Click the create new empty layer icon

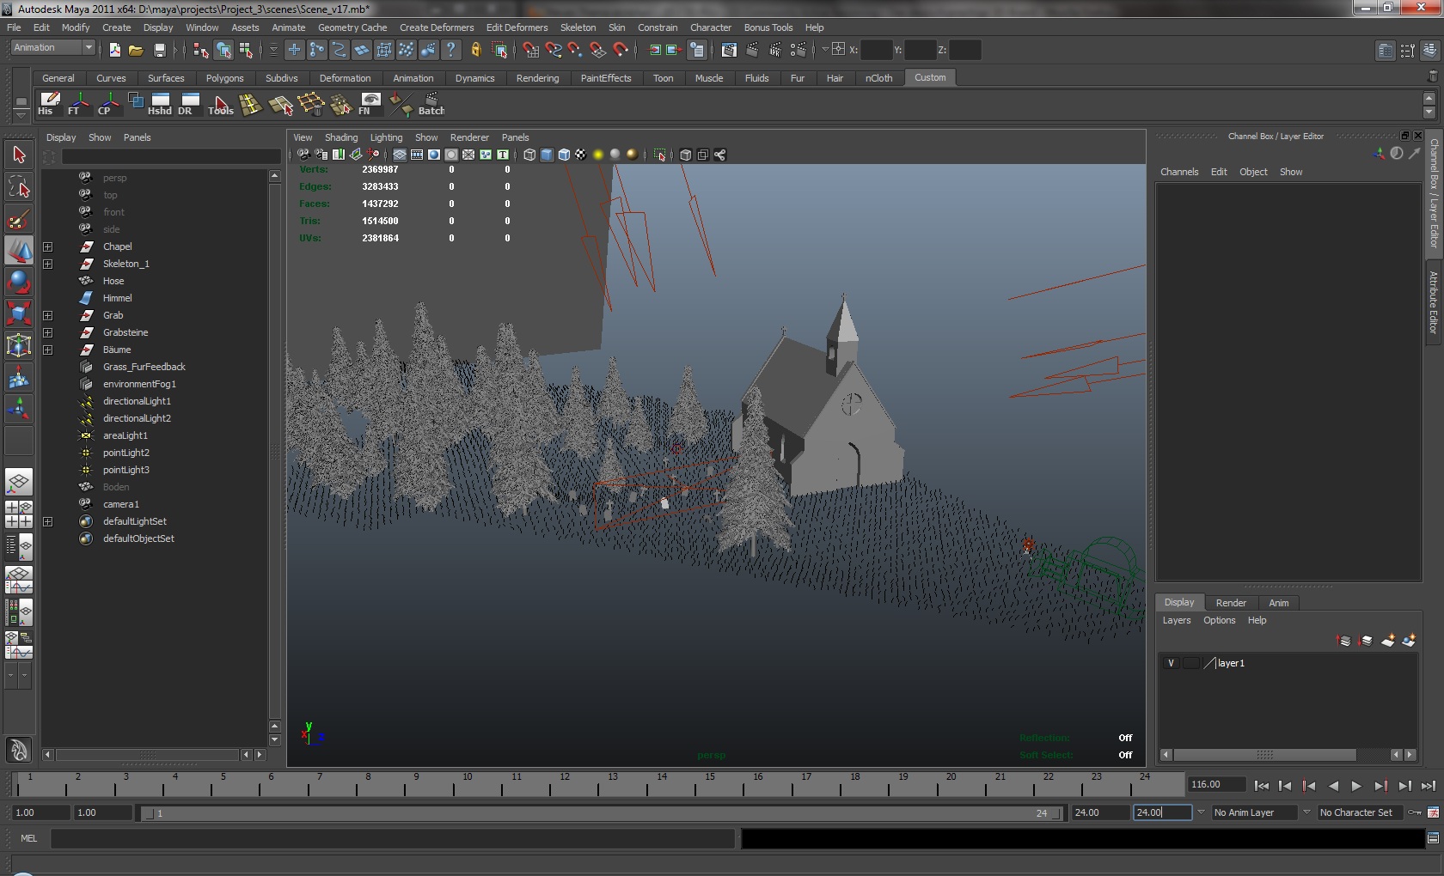pos(1387,641)
